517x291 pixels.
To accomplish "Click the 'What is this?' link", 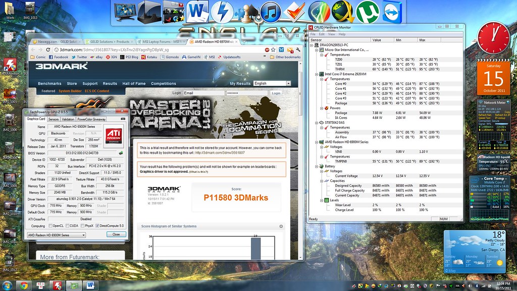I will click(x=198, y=172).
